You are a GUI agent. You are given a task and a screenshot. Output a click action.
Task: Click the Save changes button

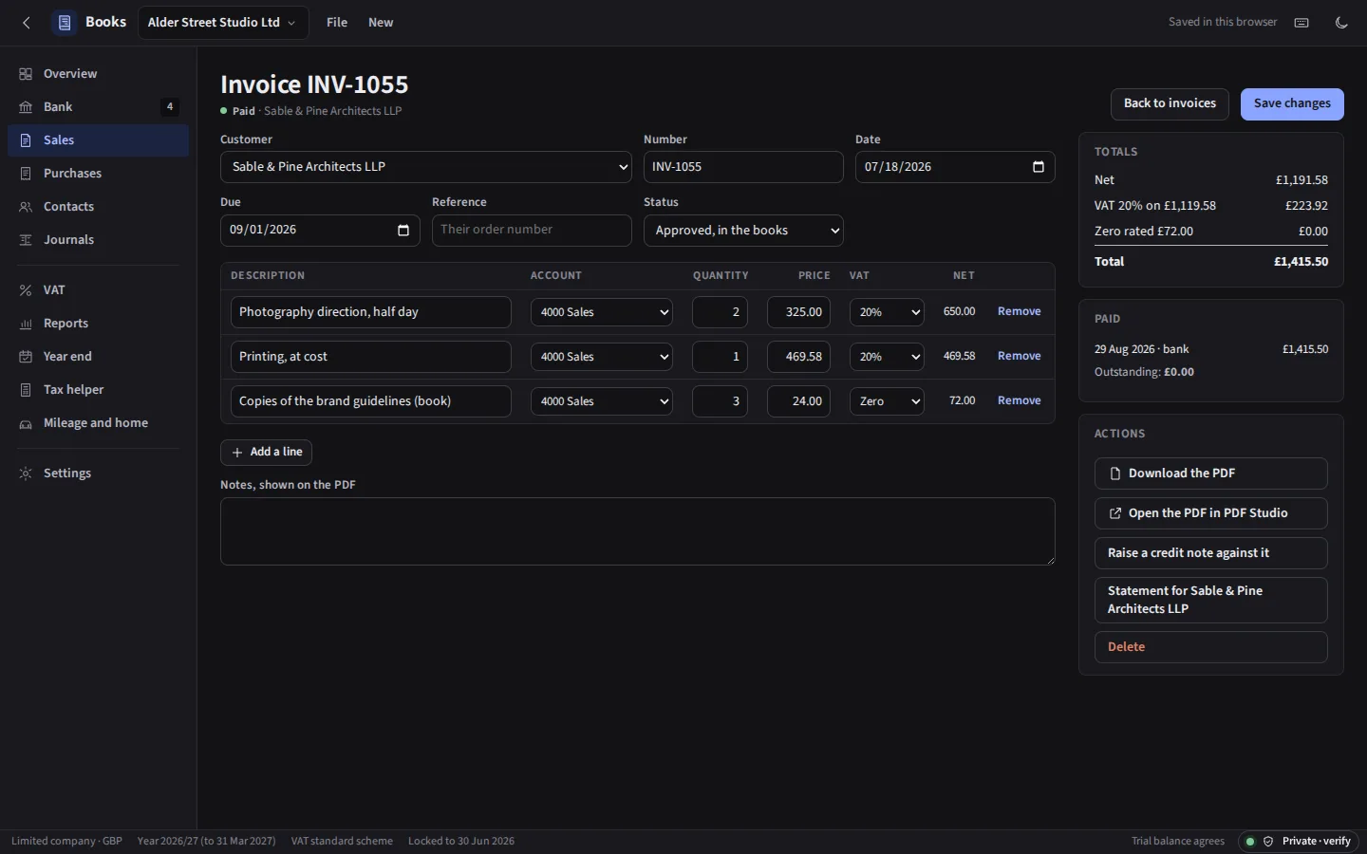pos(1292,104)
